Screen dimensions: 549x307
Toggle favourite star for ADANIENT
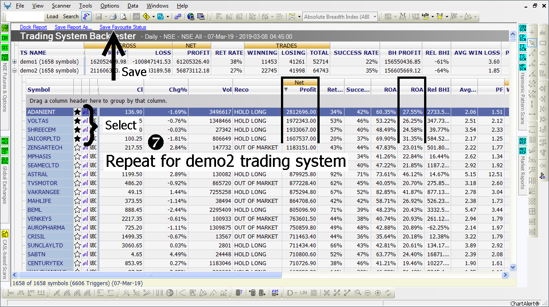point(77,112)
